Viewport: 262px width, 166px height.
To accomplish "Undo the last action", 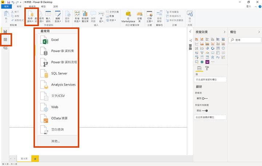I will 13,2.
